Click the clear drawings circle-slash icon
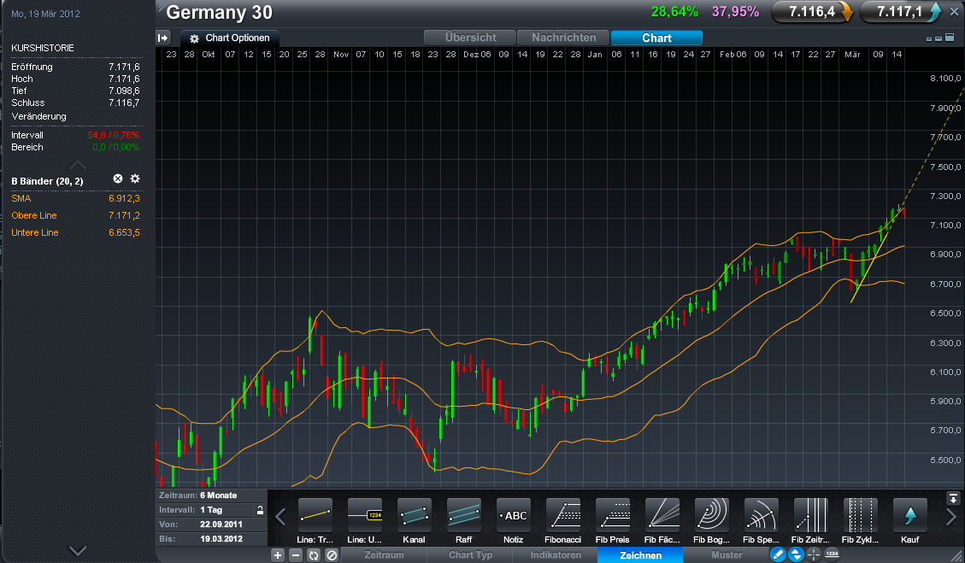Image resolution: width=965 pixels, height=563 pixels. click(x=332, y=555)
